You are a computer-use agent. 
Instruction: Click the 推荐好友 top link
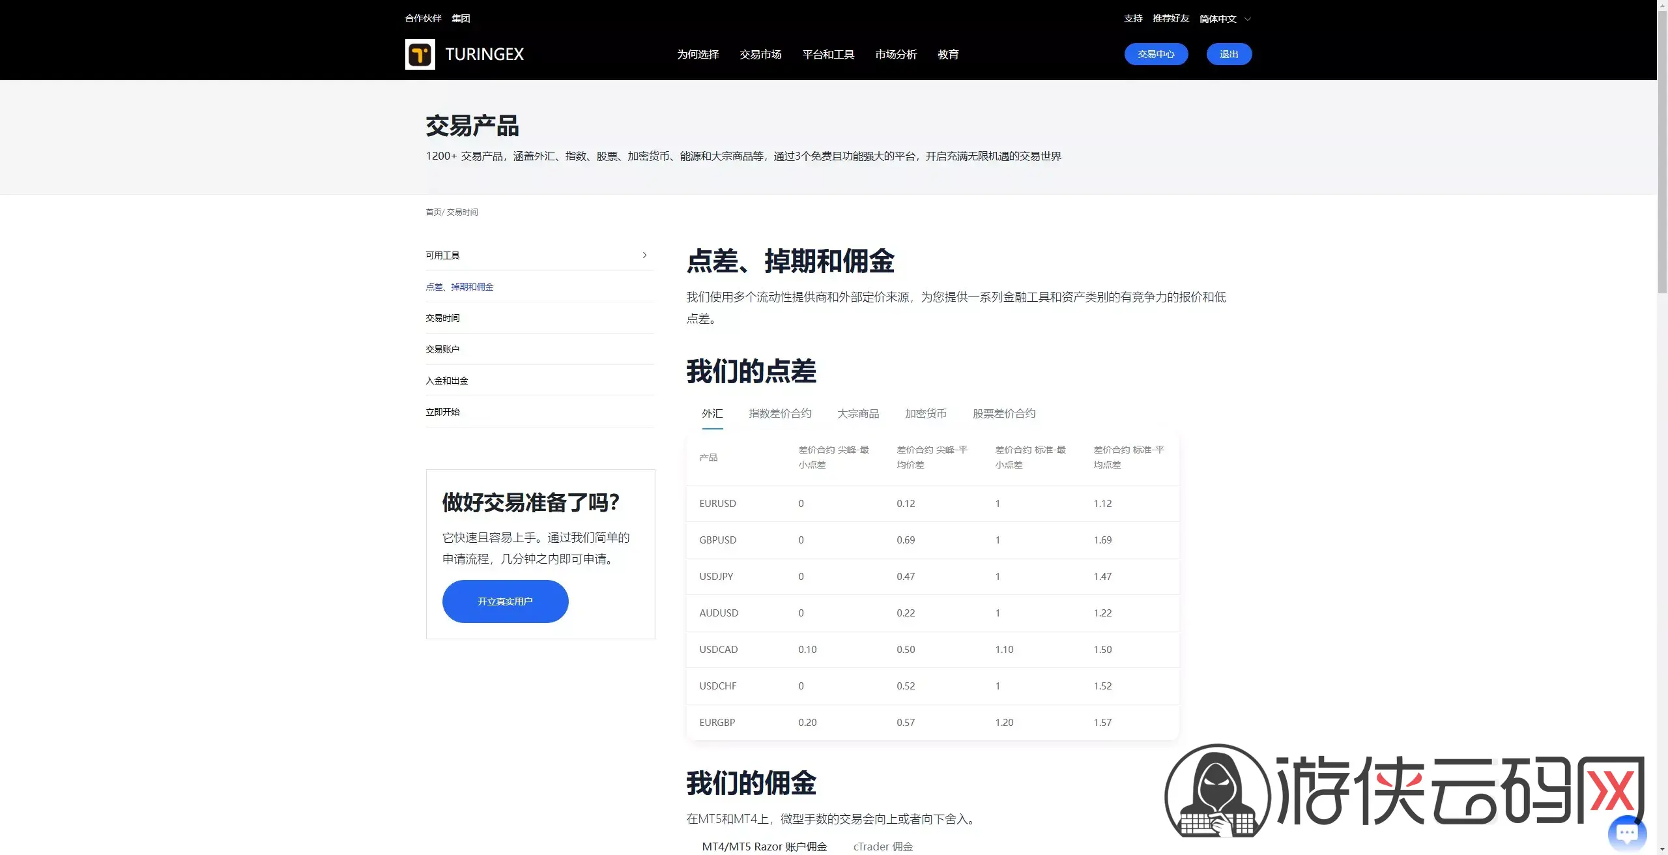pos(1171,18)
